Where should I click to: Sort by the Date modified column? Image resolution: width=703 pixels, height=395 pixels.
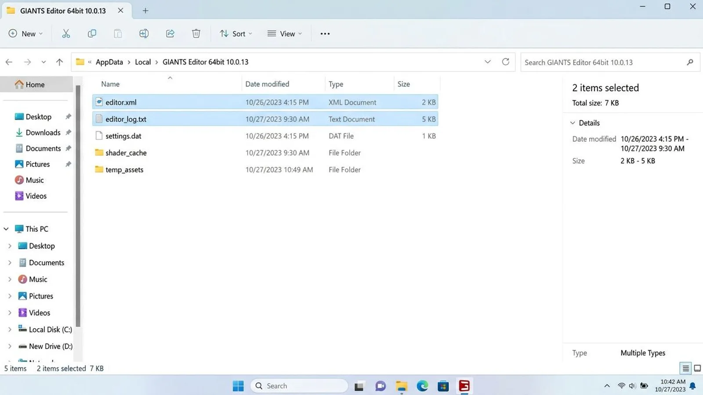(267, 84)
